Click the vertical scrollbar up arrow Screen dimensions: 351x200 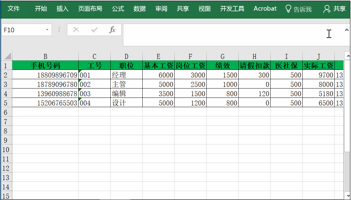coord(348,56)
